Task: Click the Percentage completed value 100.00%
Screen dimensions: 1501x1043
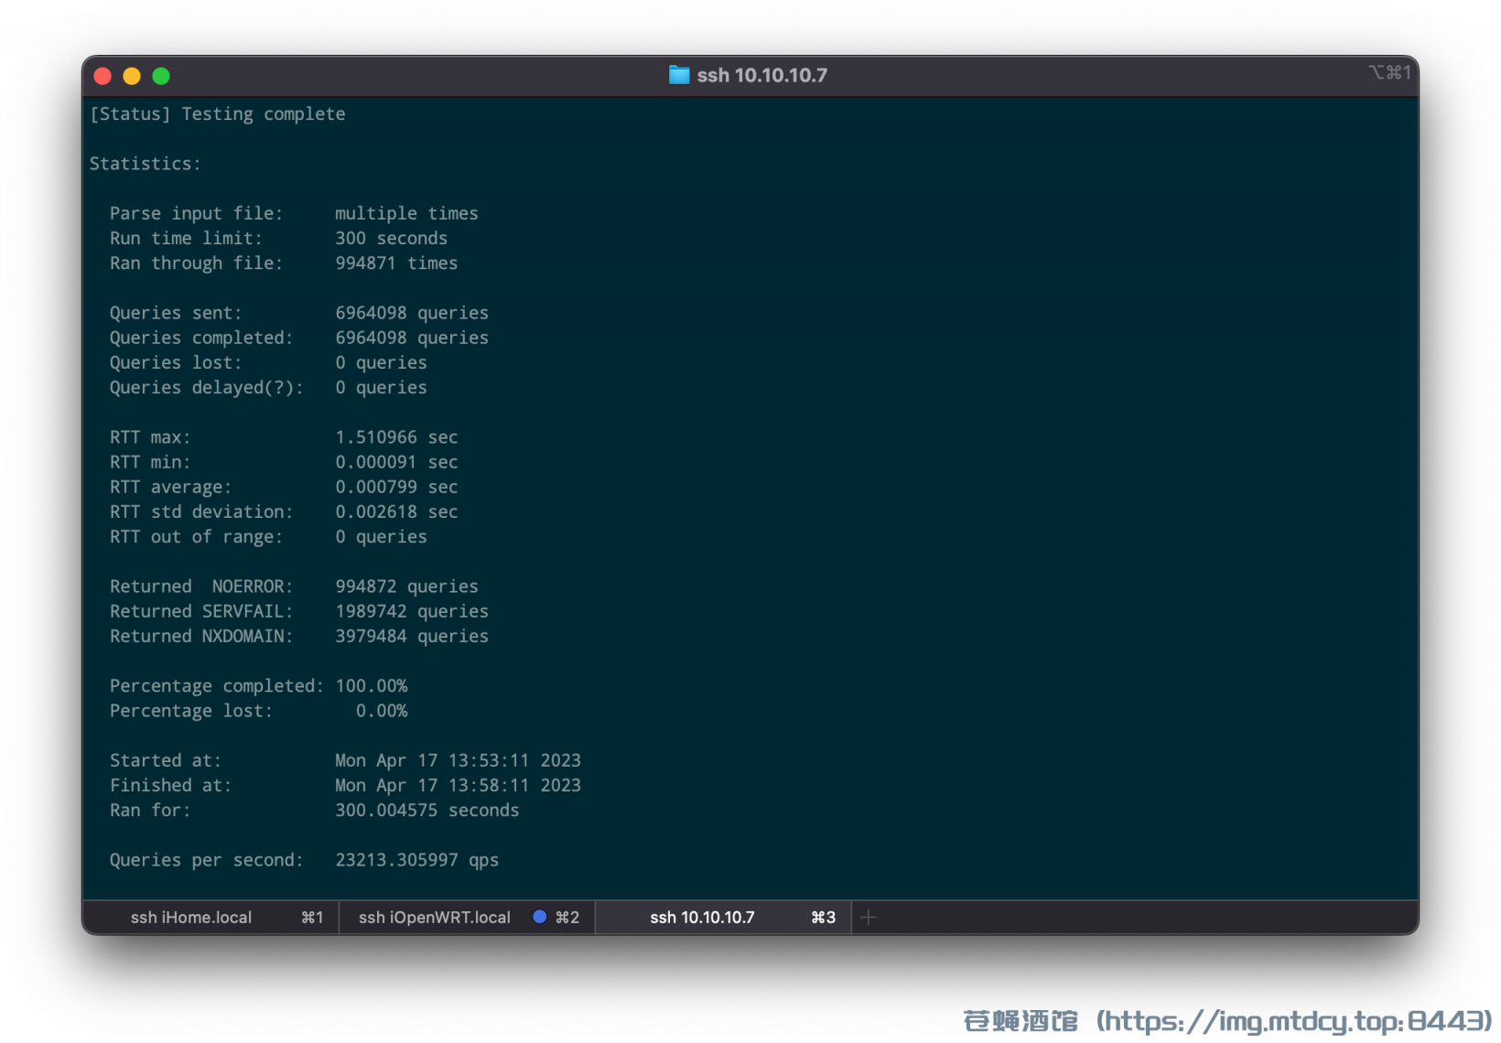Action: pyautogui.click(x=372, y=686)
